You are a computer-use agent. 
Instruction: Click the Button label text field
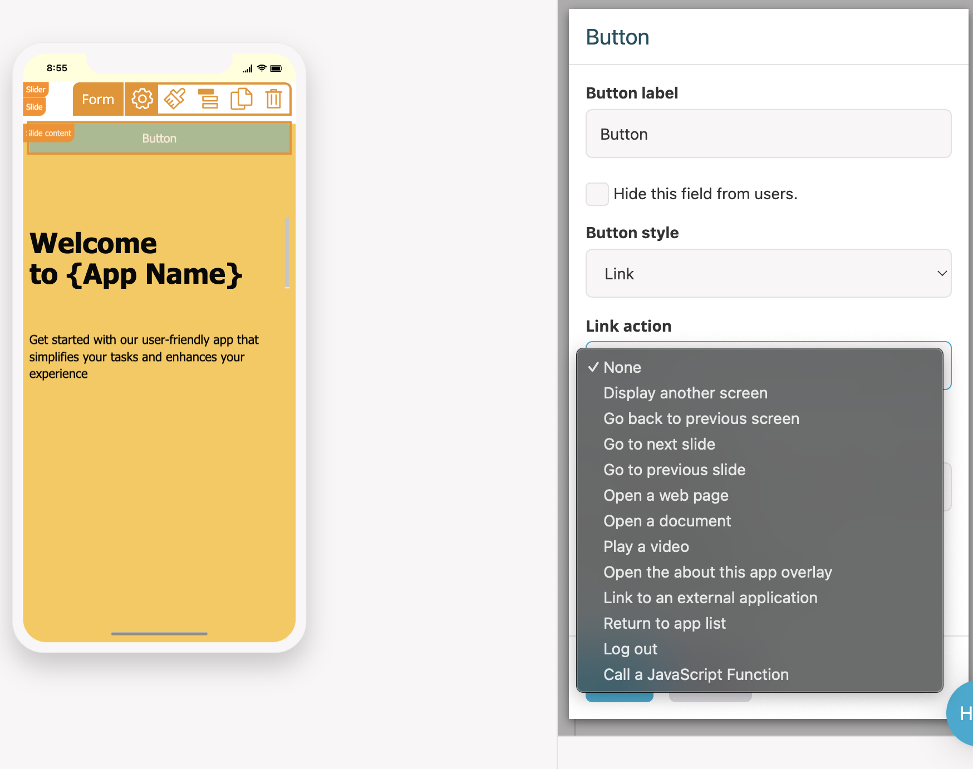768,134
